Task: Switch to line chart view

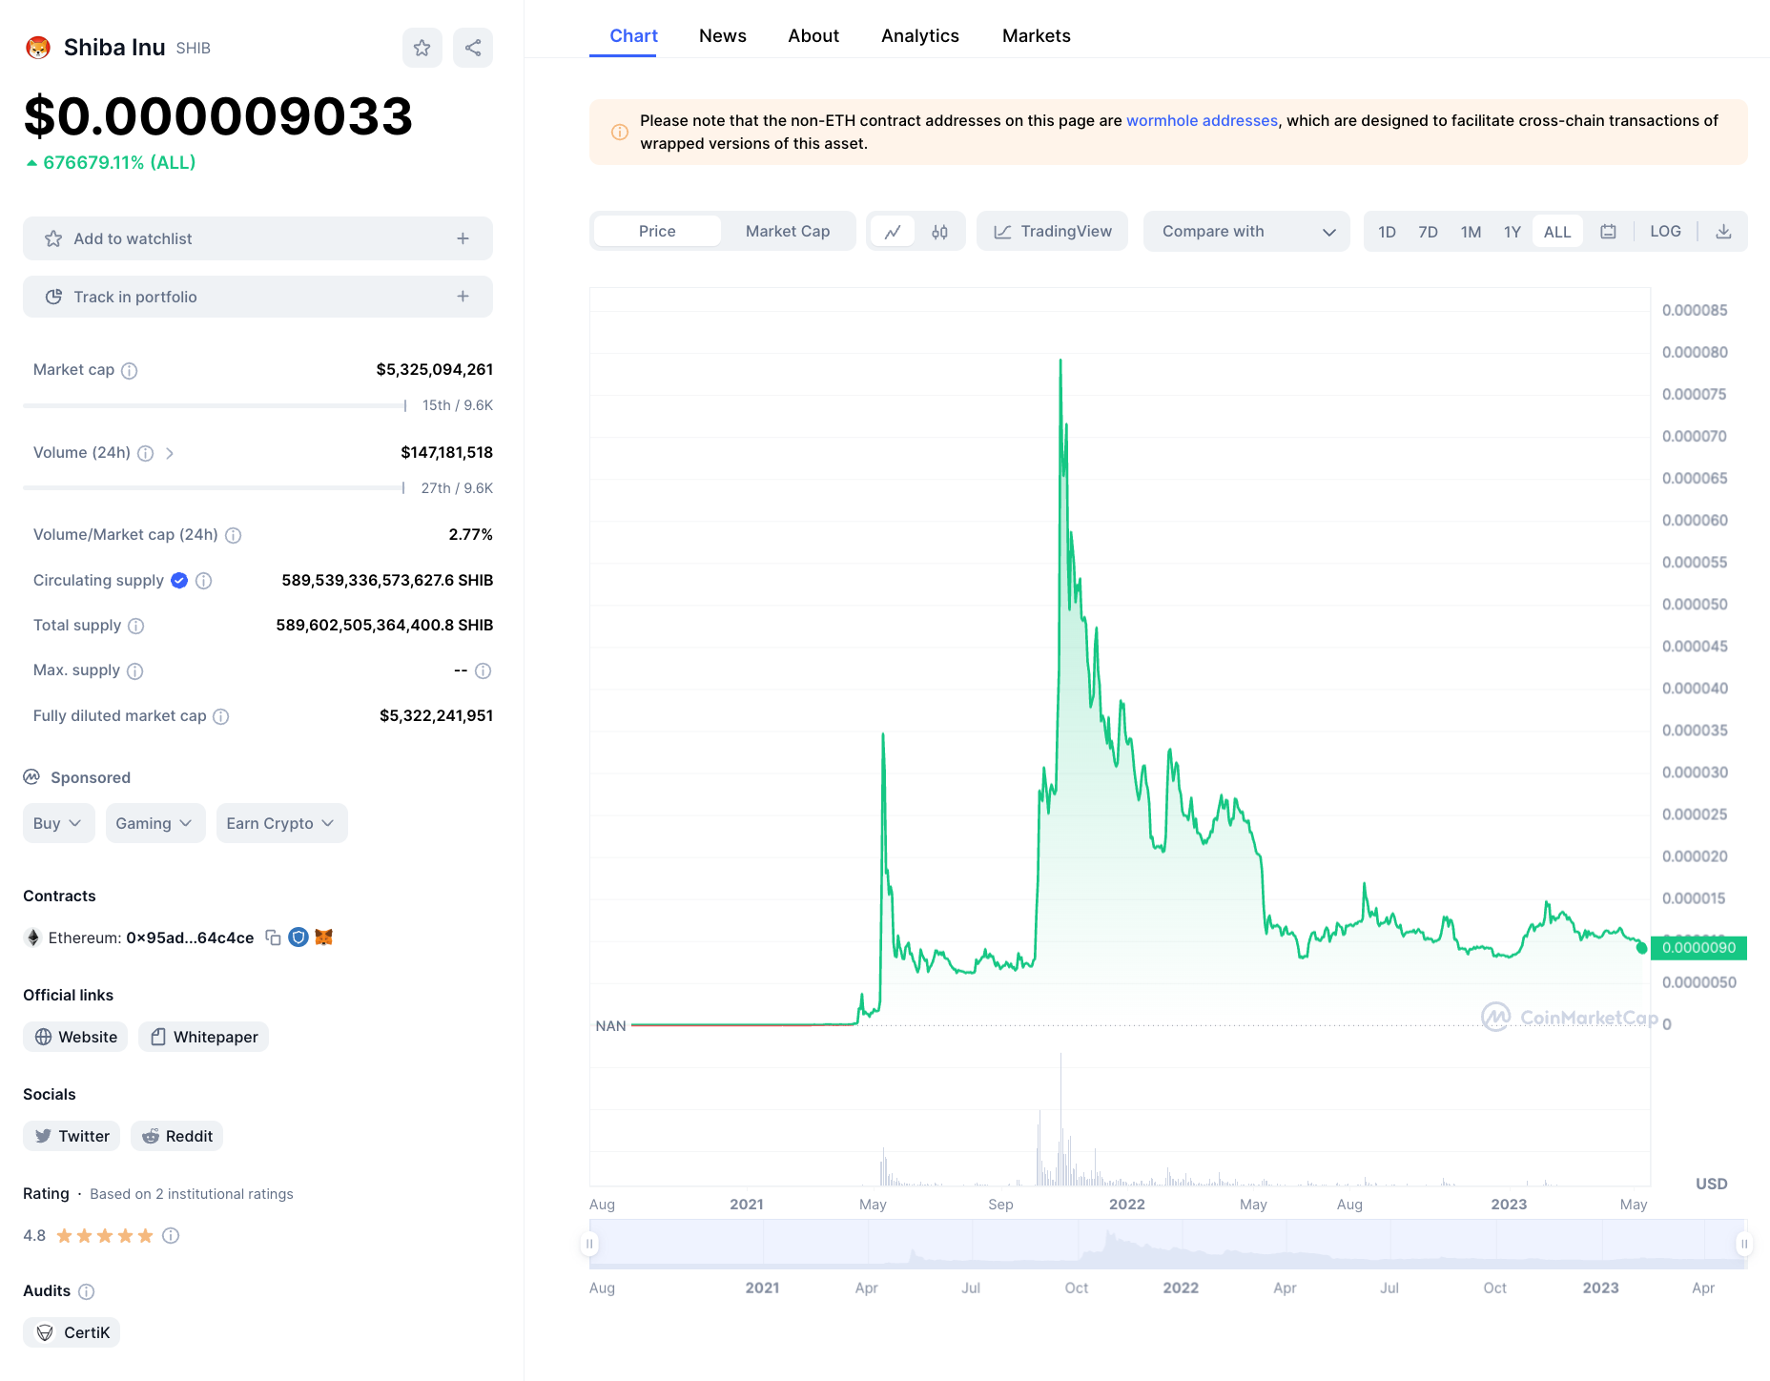Action: coord(893,232)
